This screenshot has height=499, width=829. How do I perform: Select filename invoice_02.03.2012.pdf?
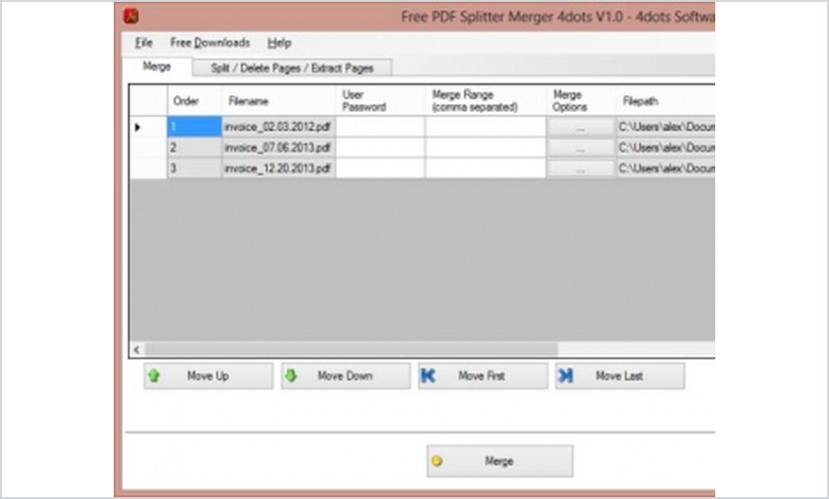pyautogui.click(x=279, y=127)
